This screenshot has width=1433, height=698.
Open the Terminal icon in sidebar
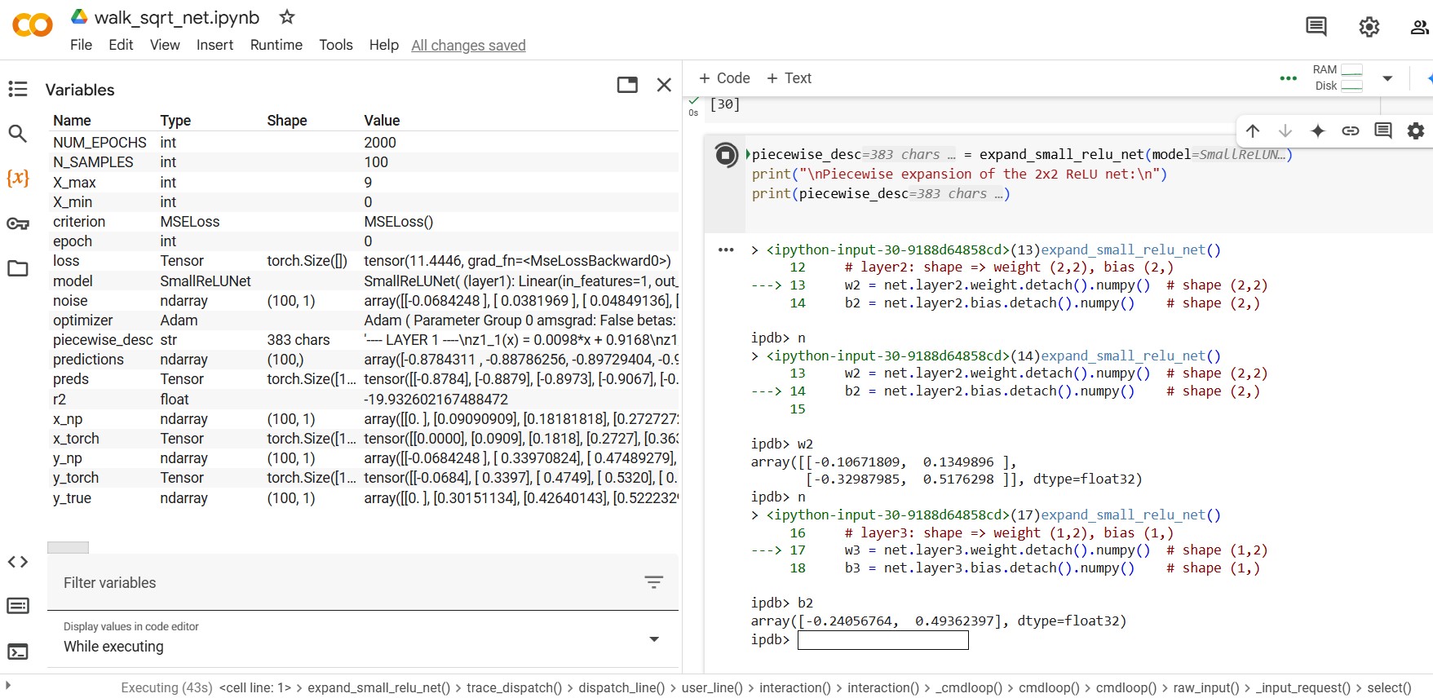point(18,652)
